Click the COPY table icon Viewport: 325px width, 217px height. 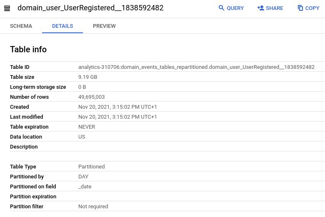click(300, 8)
